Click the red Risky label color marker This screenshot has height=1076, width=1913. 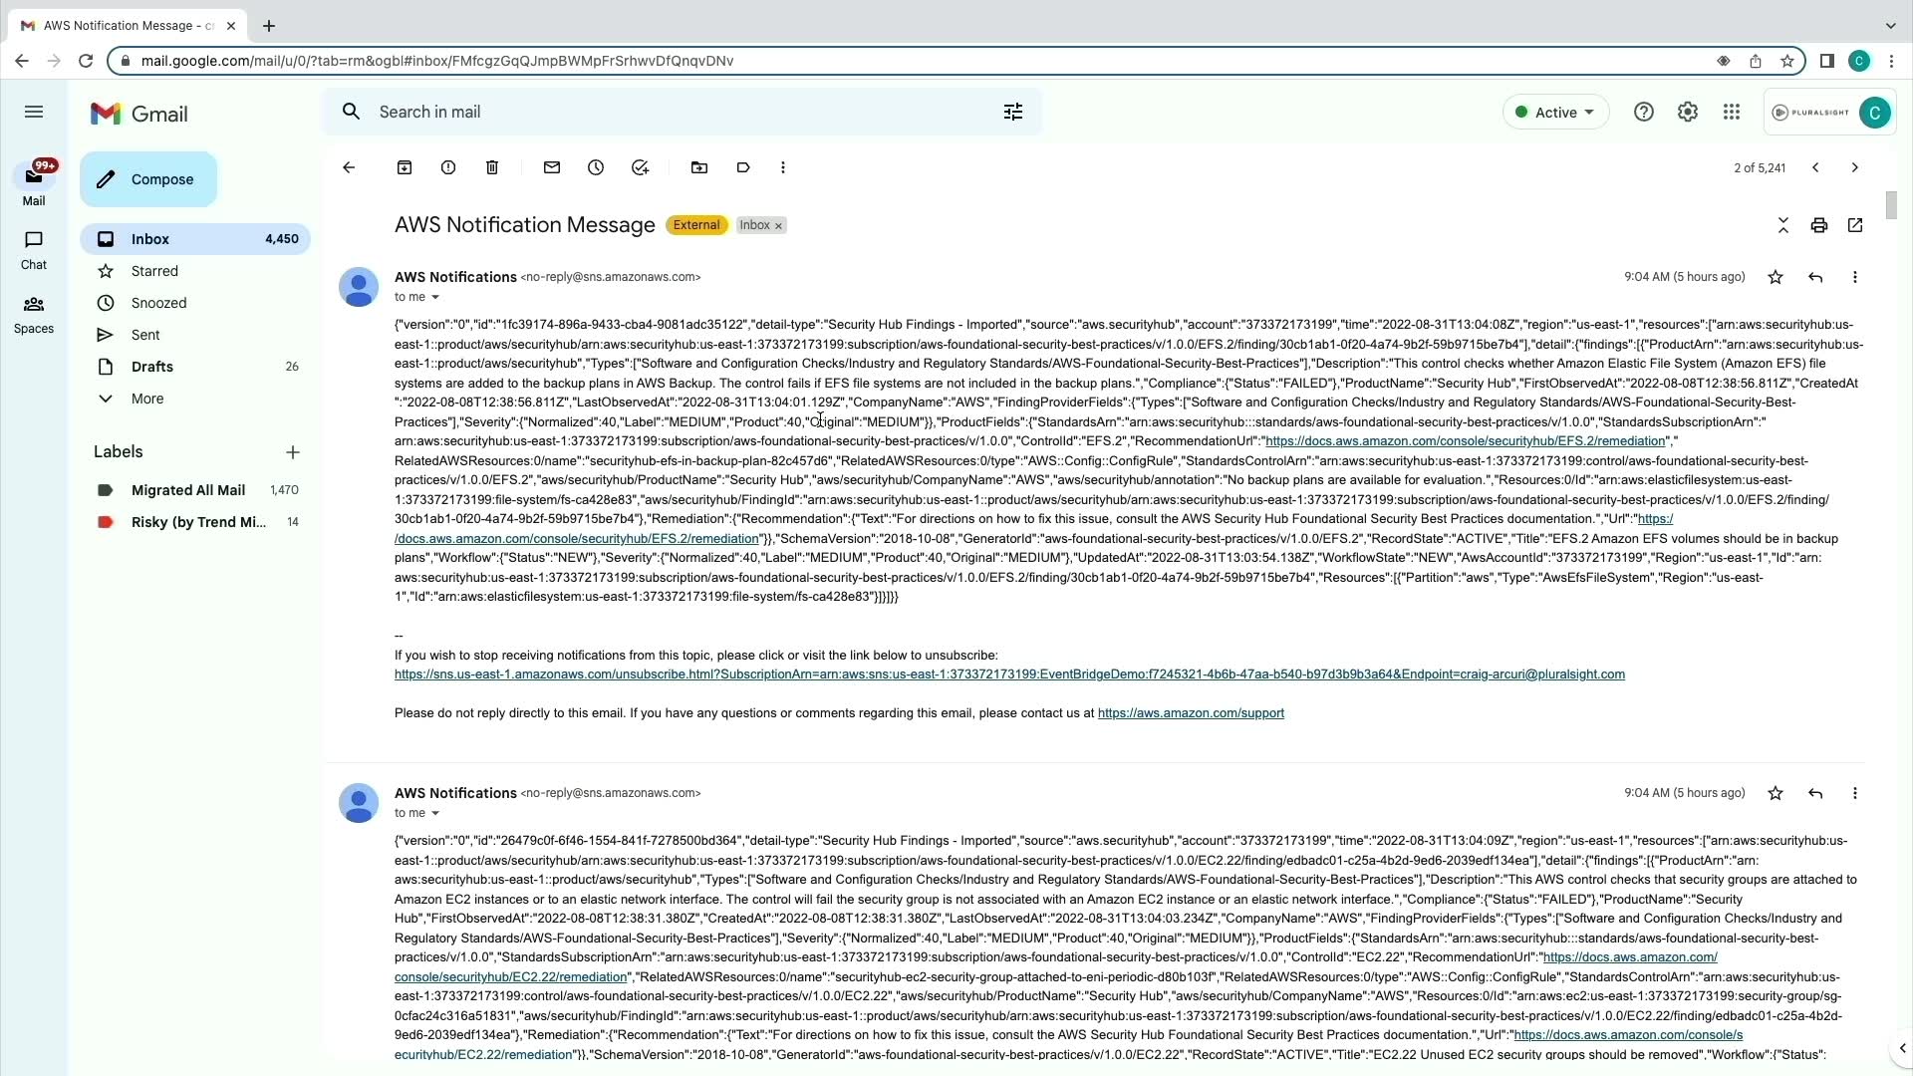tap(106, 522)
